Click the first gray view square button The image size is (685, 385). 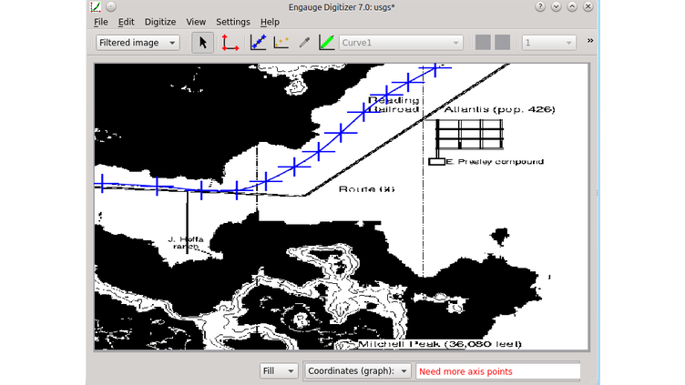pyautogui.click(x=483, y=43)
